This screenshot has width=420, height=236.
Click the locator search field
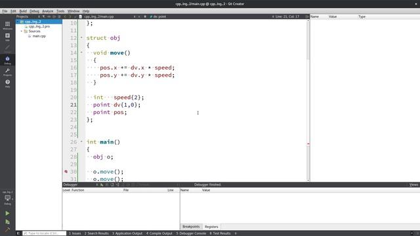pos(45,233)
